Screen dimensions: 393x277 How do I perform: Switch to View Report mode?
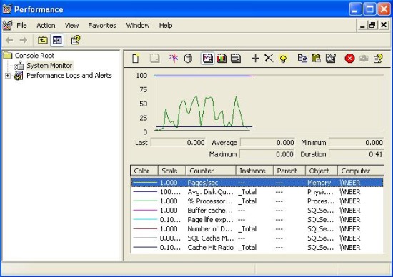tap(236, 59)
